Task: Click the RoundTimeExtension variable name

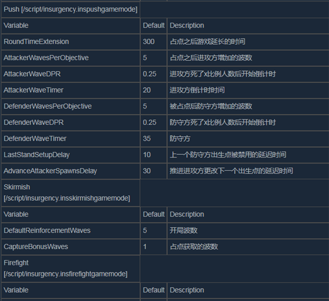Action: click(36, 42)
